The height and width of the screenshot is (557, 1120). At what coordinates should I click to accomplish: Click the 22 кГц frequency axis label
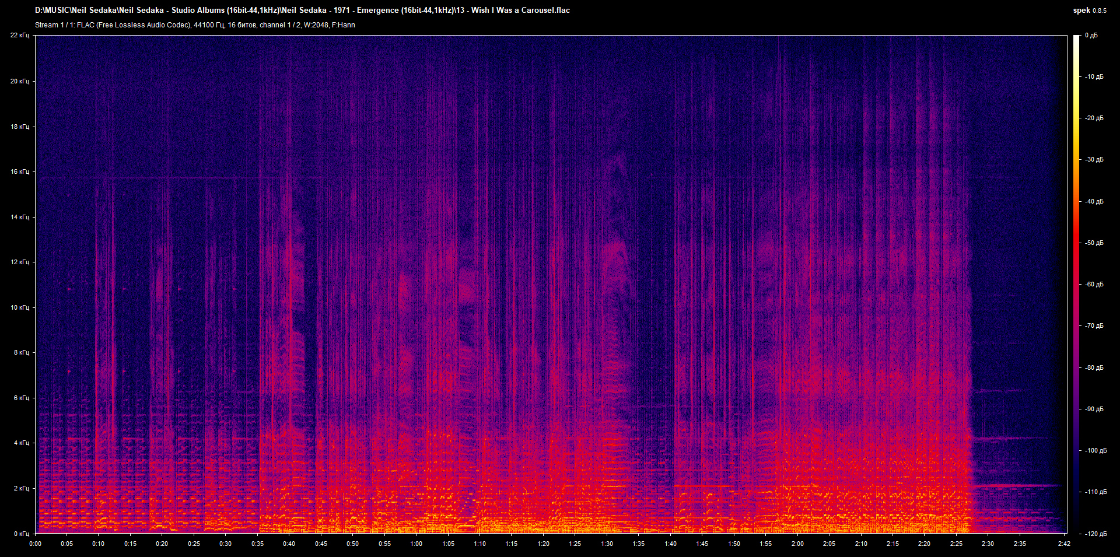(19, 36)
